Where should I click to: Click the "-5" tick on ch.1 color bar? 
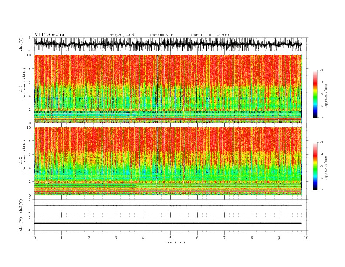pos(321,94)
